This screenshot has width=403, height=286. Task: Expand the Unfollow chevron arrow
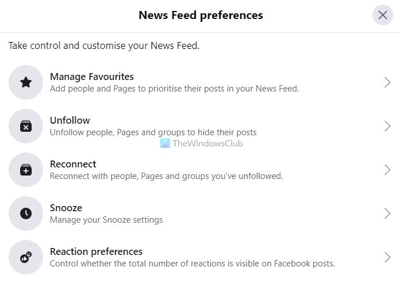tap(387, 126)
